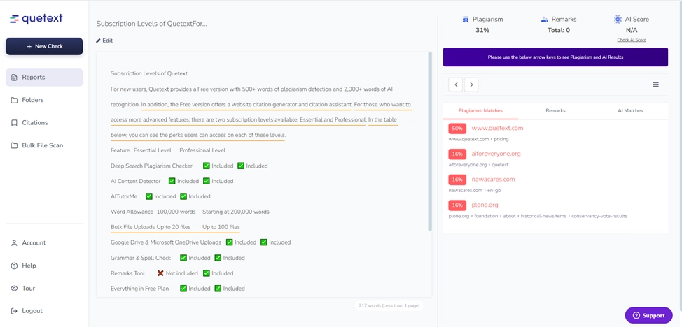682x327 pixels.
Task: Start a New Check
Action: tap(44, 47)
